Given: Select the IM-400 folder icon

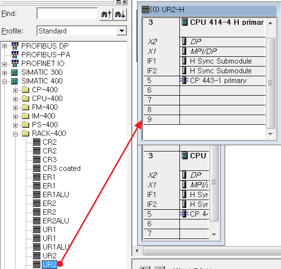Looking at the screenshot, I should pos(26,116).
